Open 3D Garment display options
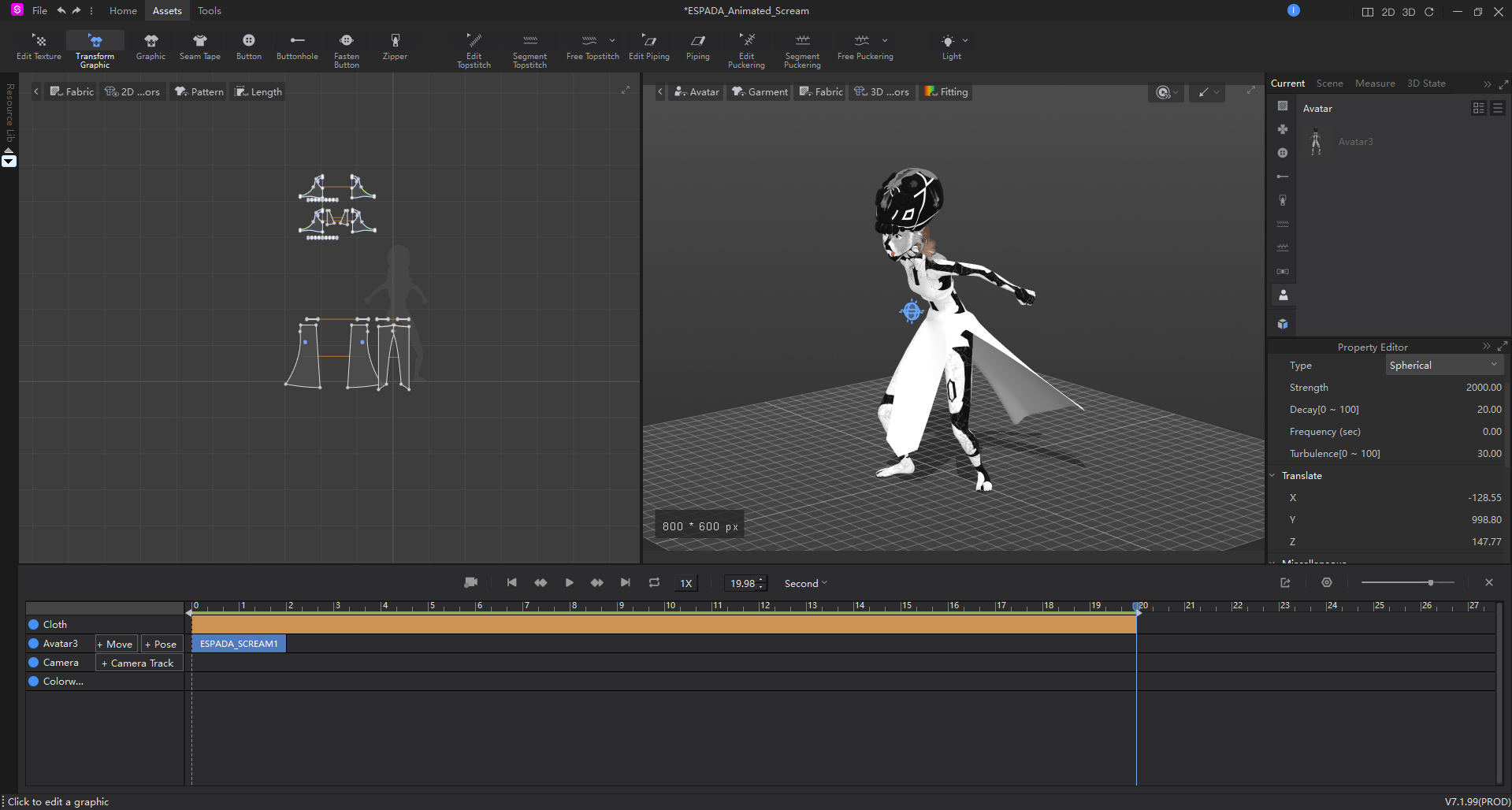This screenshot has height=810, width=1512. (x=760, y=91)
